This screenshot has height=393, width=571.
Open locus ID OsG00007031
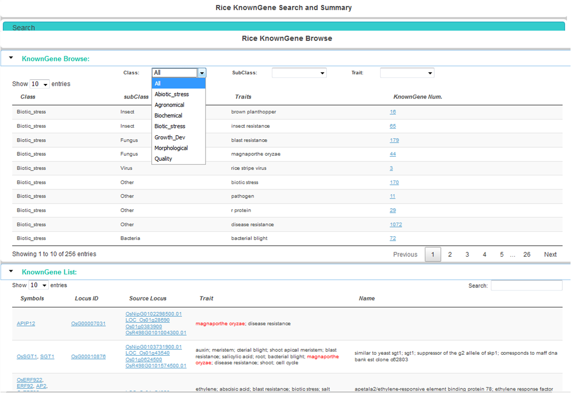[x=88, y=324]
